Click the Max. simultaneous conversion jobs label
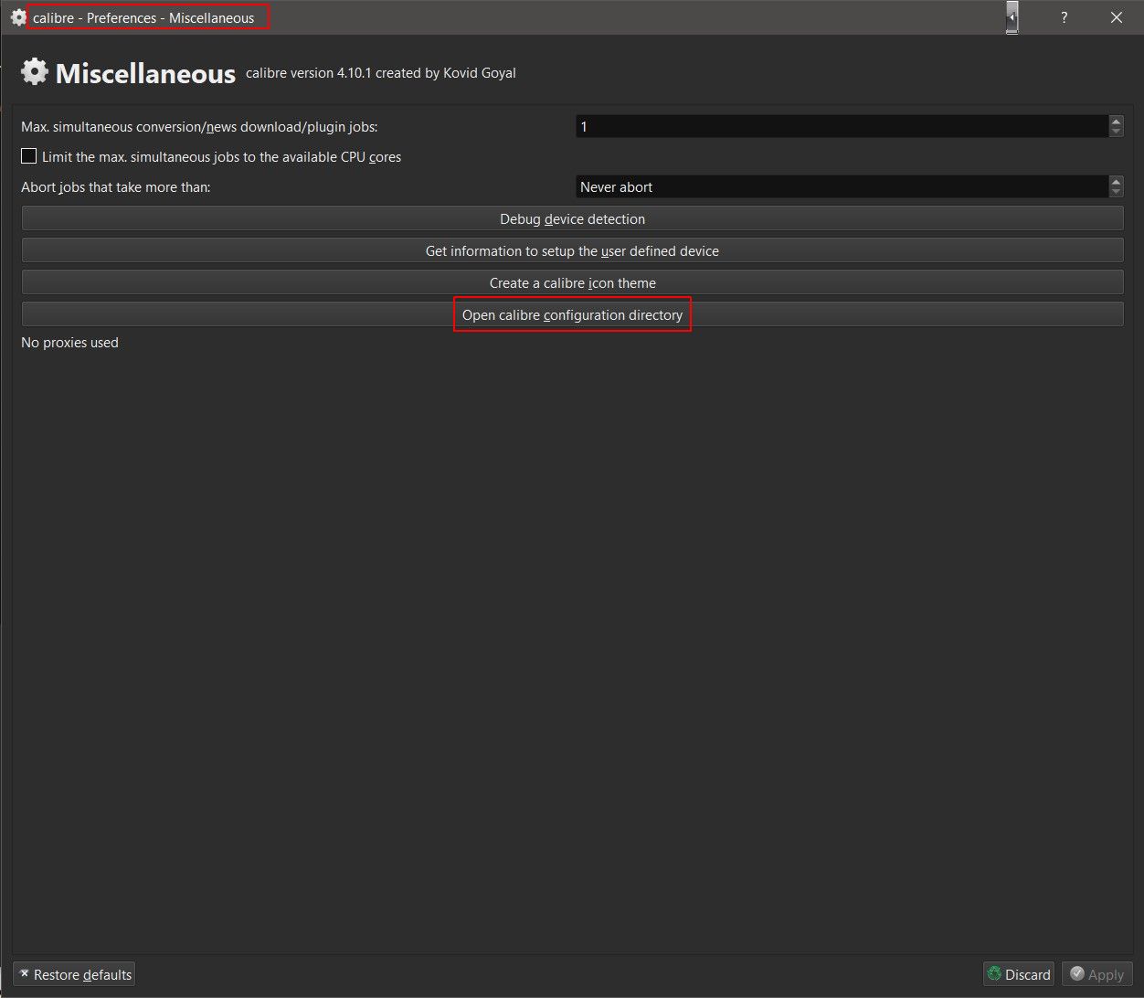Image resolution: width=1144 pixels, height=998 pixels. click(199, 127)
